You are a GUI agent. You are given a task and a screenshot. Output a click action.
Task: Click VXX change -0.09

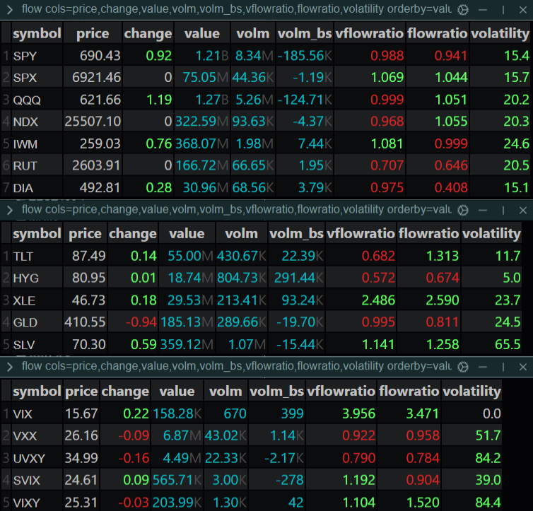click(134, 435)
